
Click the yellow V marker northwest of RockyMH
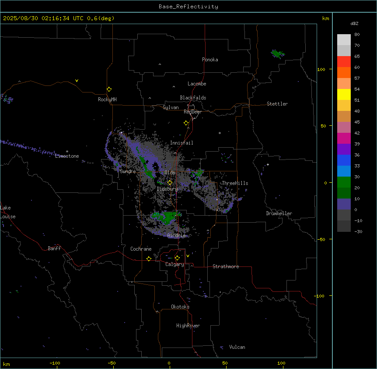click(77, 81)
